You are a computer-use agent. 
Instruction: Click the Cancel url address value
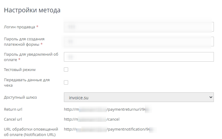pyautogui.click(x=91, y=119)
